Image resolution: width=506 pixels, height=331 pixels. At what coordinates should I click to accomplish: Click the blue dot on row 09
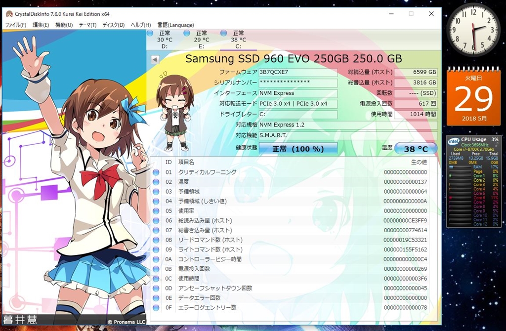pyautogui.click(x=156, y=249)
